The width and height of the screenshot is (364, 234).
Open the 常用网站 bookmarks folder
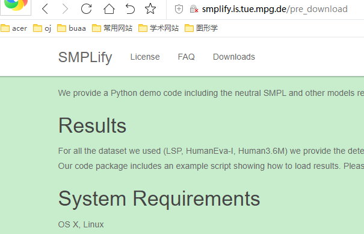[112, 28]
